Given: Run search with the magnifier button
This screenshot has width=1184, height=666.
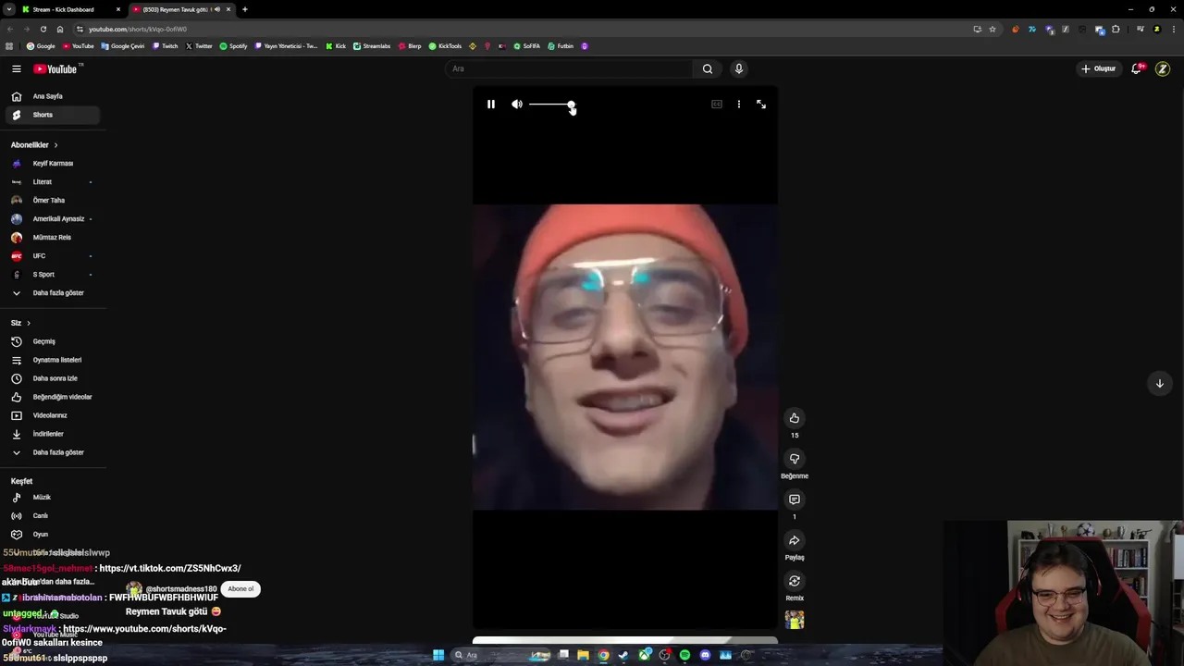Looking at the screenshot, I should pyautogui.click(x=708, y=68).
